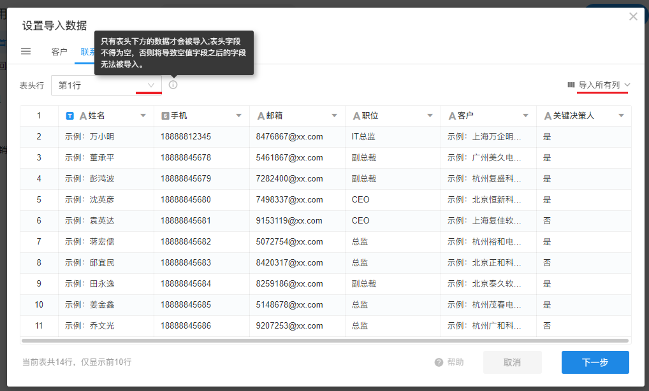Open the 关键决策人 column dropdown arrow
The width and height of the screenshot is (649, 391).
[621, 116]
